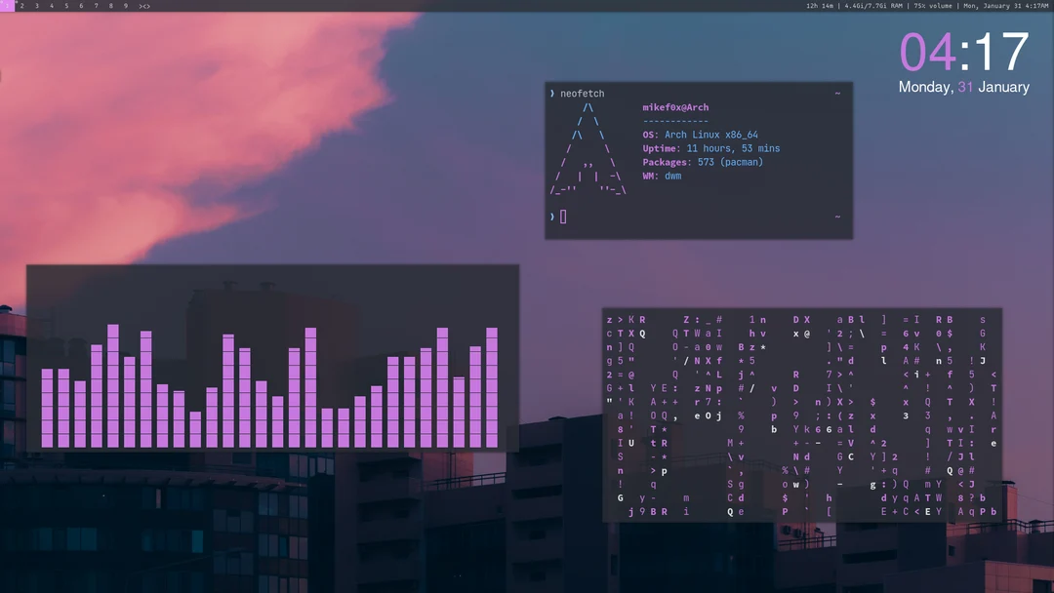Toggle workspace tag 4 view
1054x593 pixels.
52,6
